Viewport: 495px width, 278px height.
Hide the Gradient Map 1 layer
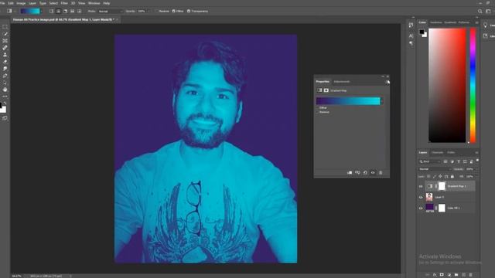coord(421,186)
